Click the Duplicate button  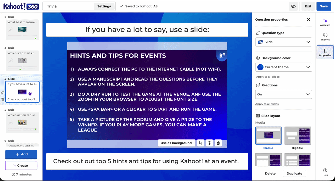coord(294,173)
